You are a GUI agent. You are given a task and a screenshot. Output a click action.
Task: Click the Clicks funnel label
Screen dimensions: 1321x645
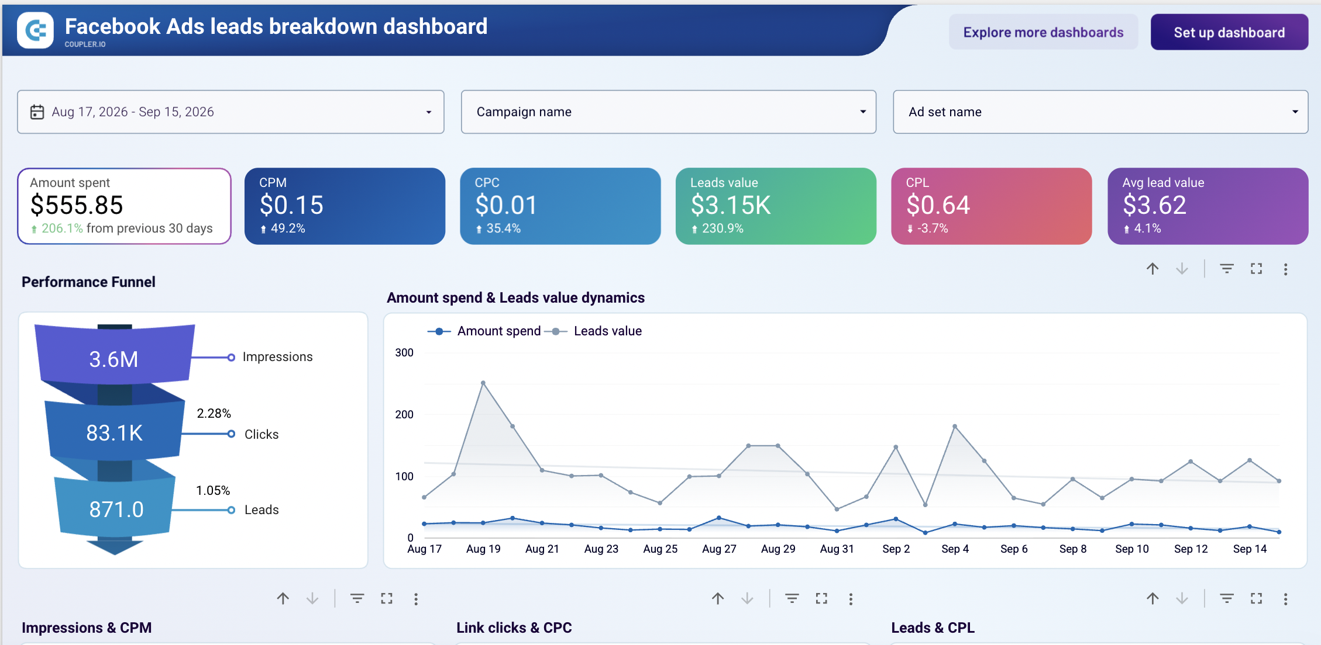(x=262, y=434)
